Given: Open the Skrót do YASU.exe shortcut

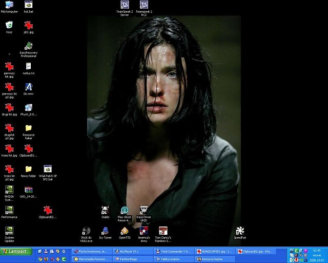Looking at the screenshot, I should click(86, 235).
